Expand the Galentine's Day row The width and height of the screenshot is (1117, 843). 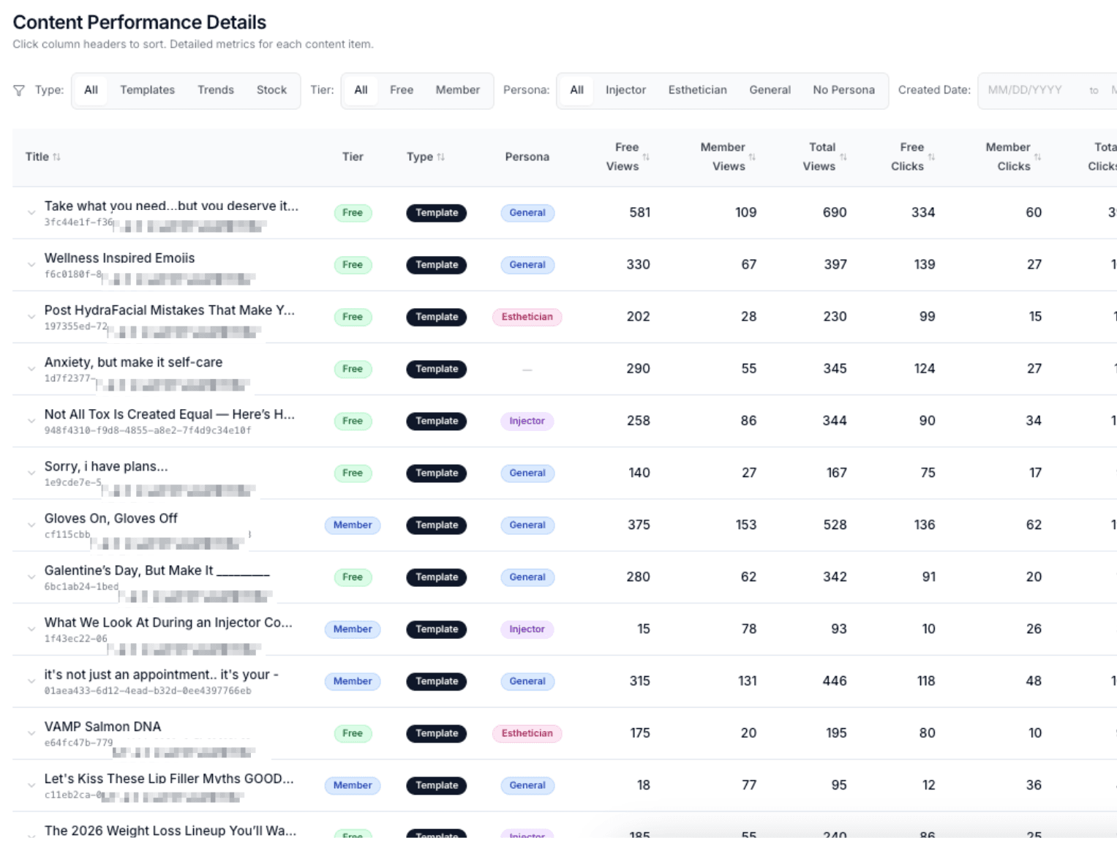tap(31, 577)
